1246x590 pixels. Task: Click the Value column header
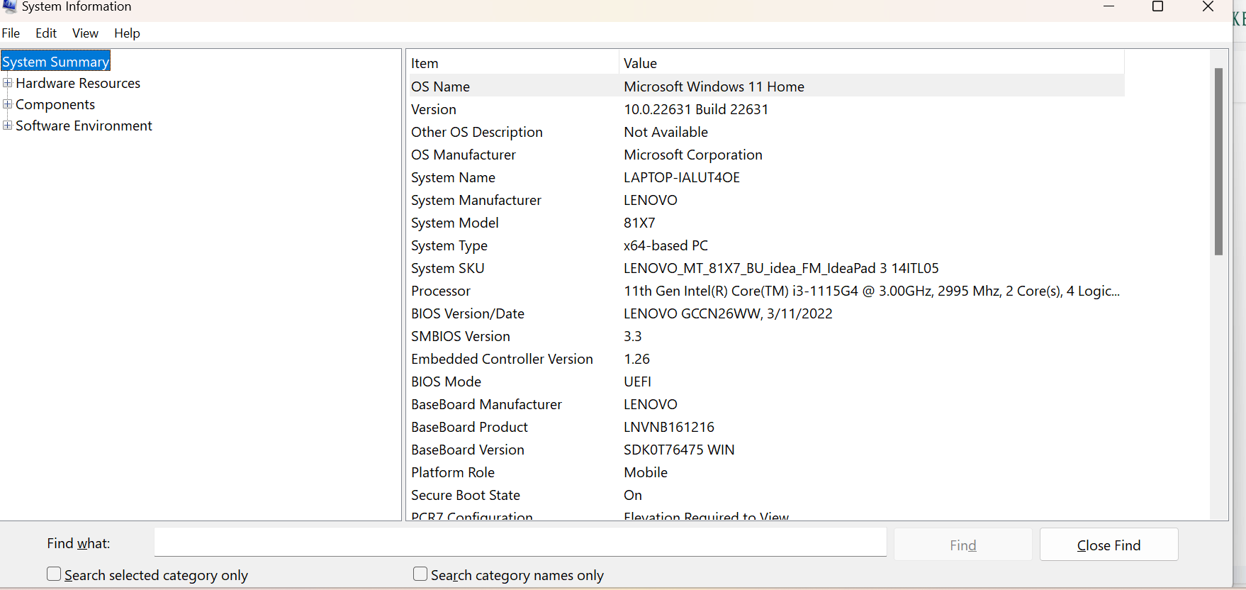click(x=872, y=63)
